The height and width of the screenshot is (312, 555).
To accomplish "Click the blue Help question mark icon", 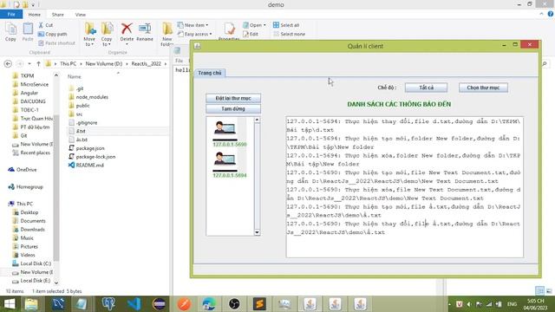I will point(551,14).
